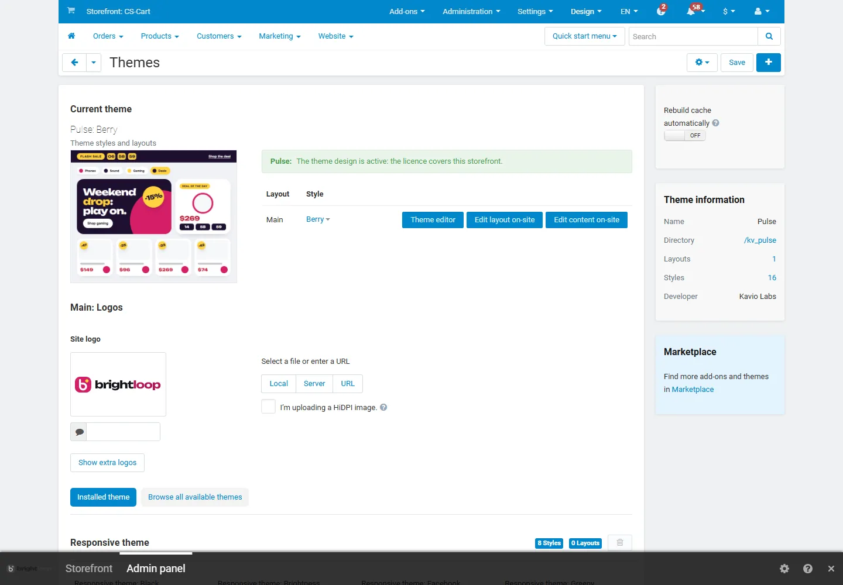
Task: Open the Marketing menu
Action: (x=280, y=36)
